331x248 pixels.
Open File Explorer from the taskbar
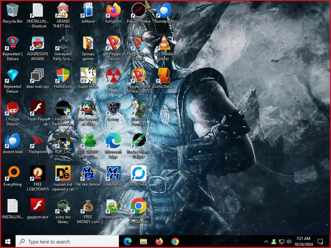point(143,242)
